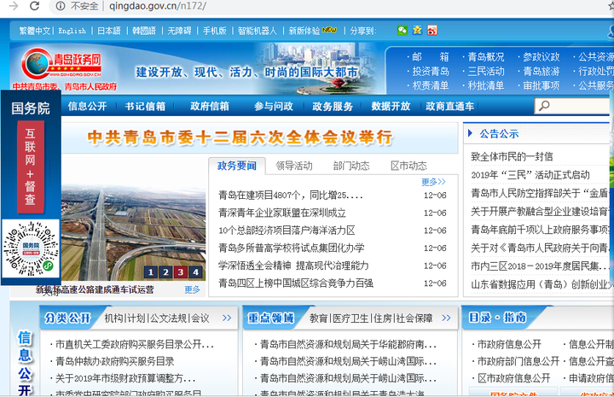Image resolution: width=614 pixels, height=397 pixels.
Task: Share via the QZone star icon
Action: 417,30
